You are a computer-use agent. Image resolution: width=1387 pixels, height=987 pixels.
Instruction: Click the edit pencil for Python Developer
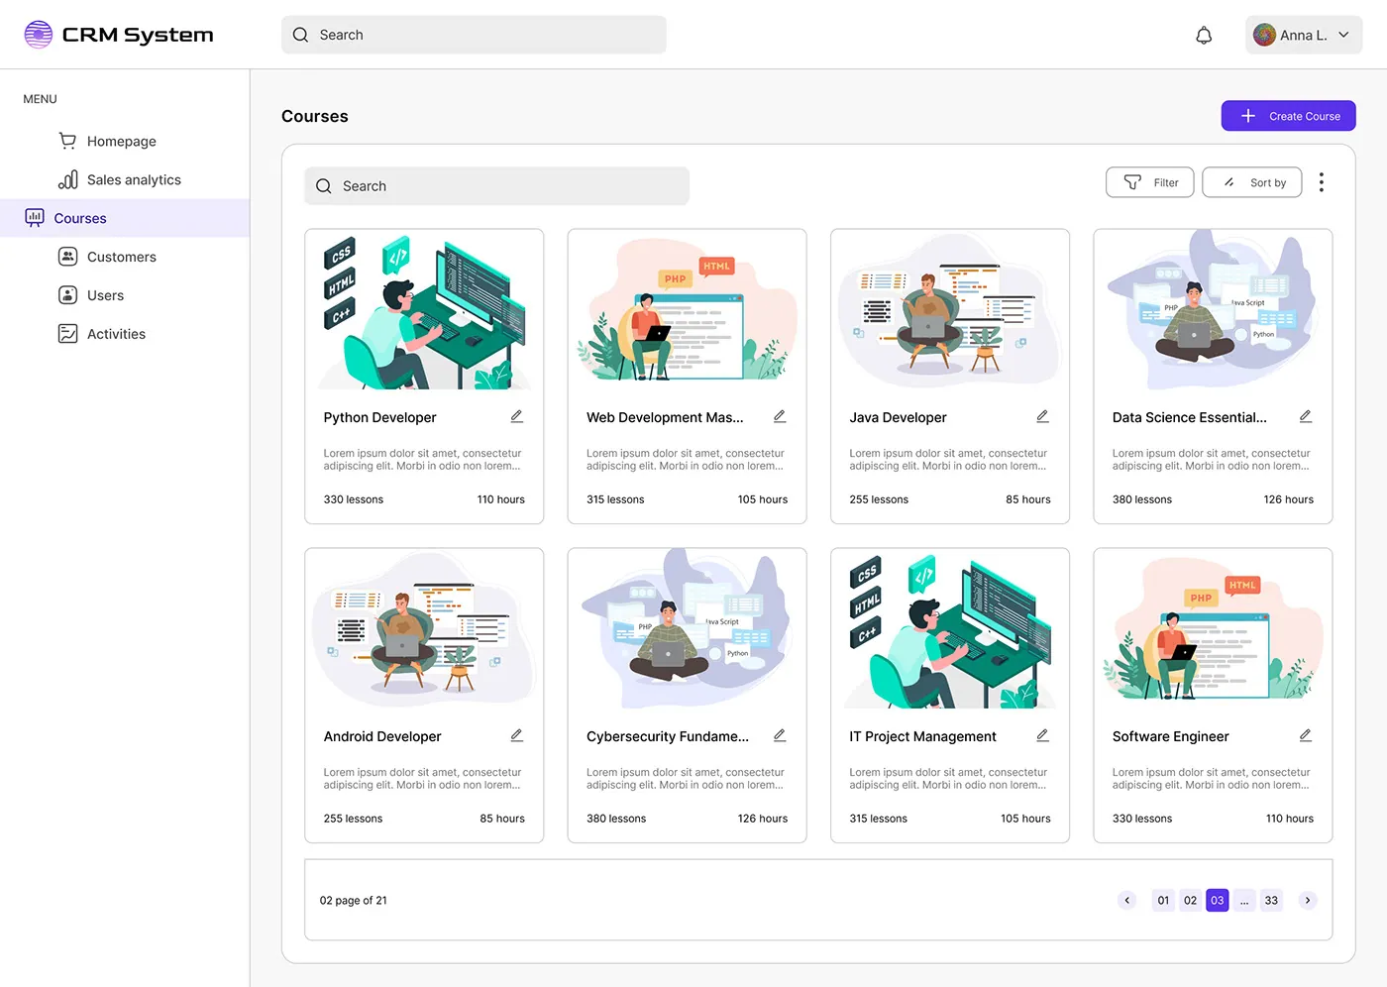click(516, 416)
